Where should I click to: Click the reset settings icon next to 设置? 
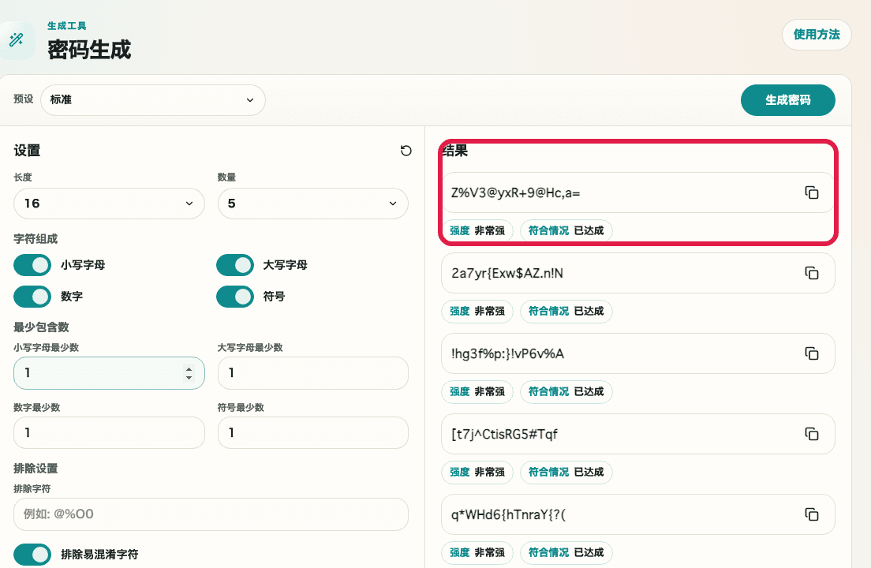tap(406, 151)
